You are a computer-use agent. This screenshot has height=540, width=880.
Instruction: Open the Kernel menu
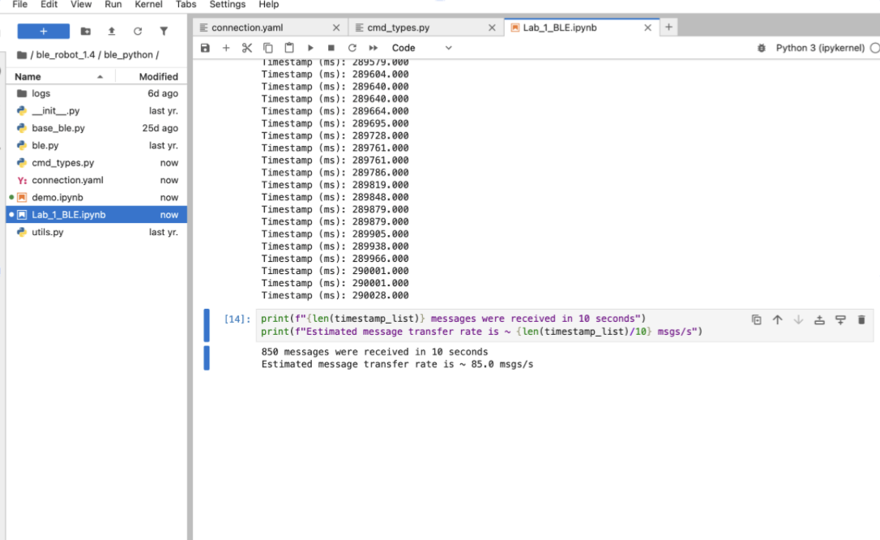pyautogui.click(x=148, y=5)
